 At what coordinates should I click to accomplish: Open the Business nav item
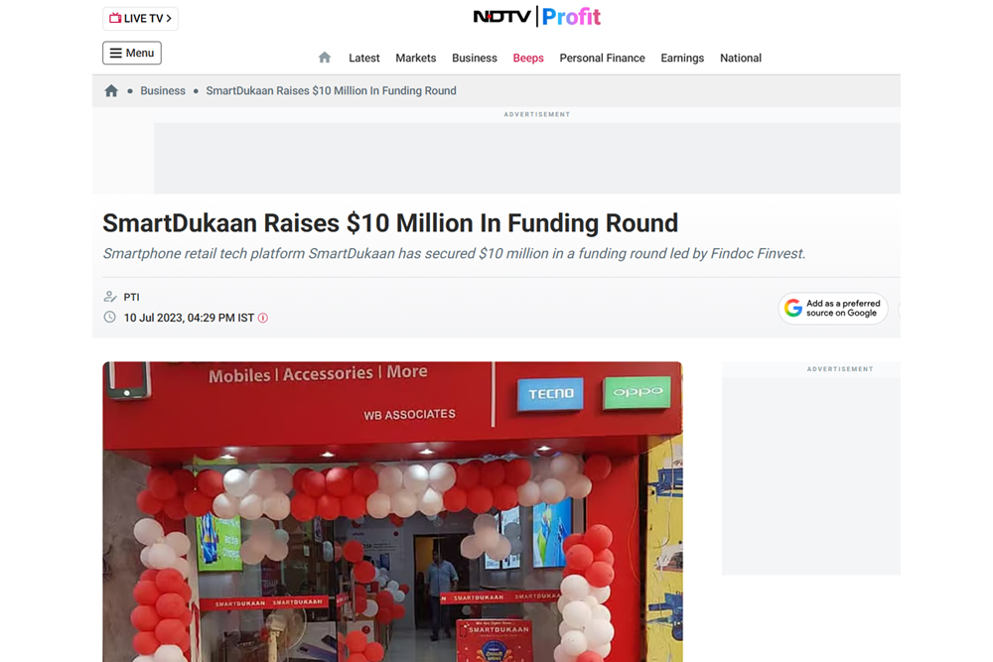point(475,59)
